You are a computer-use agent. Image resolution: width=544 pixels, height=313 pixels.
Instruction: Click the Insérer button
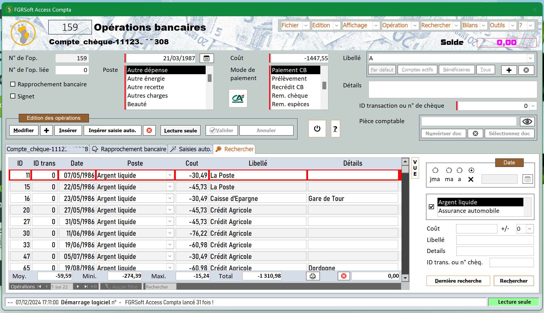click(68, 130)
